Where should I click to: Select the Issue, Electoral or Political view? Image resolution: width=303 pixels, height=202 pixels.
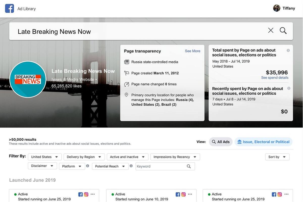pyautogui.click(x=263, y=142)
